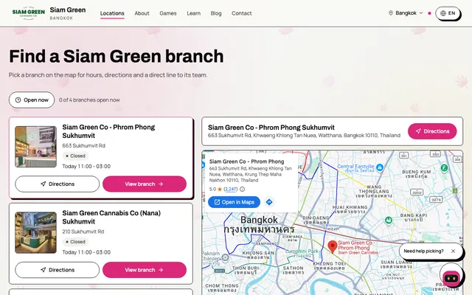Click the Need help picking? bubble
The height and width of the screenshot is (295, 472).
[x=431, y=251]
